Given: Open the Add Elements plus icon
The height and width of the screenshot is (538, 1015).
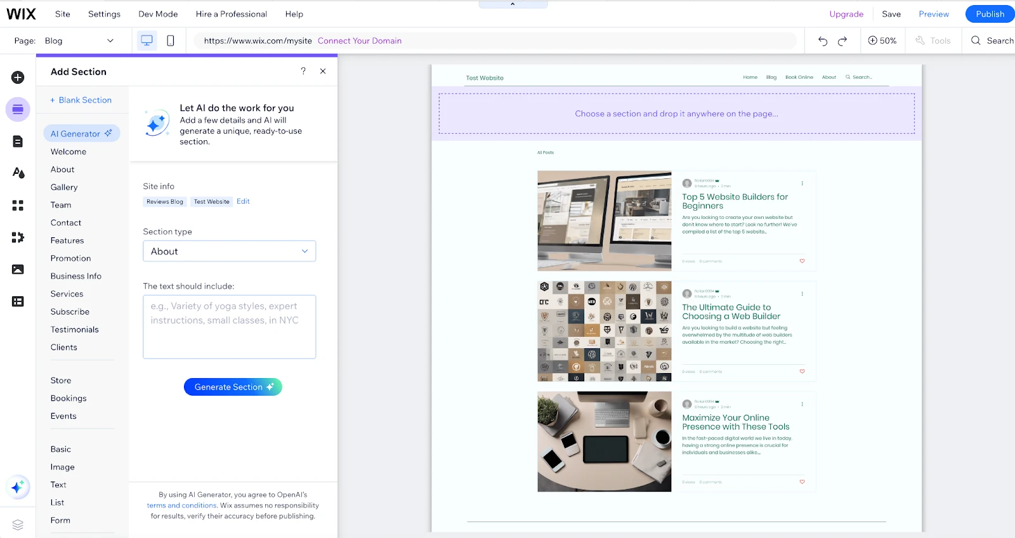Looking at the screenshot, I should point(18,77).
